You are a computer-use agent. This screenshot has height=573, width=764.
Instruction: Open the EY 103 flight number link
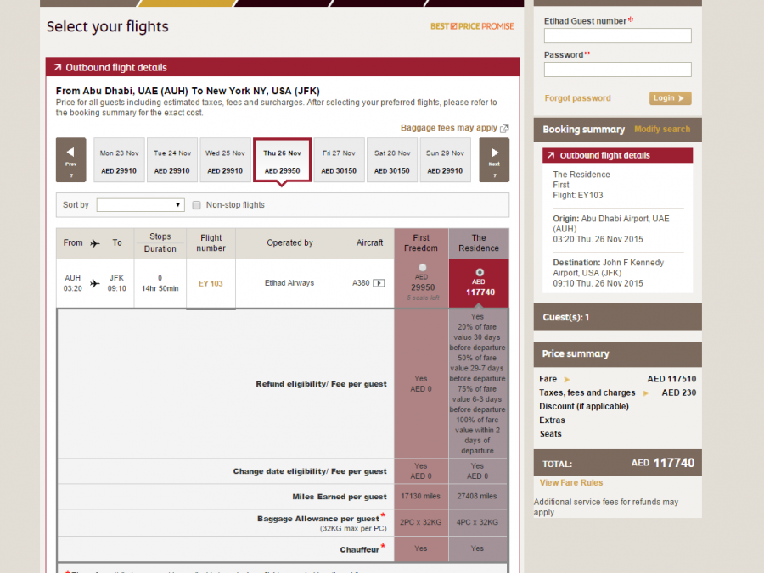[x=211, y=283]
